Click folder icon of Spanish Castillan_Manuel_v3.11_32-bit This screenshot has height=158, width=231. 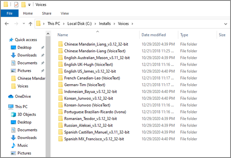coord(60,132)
